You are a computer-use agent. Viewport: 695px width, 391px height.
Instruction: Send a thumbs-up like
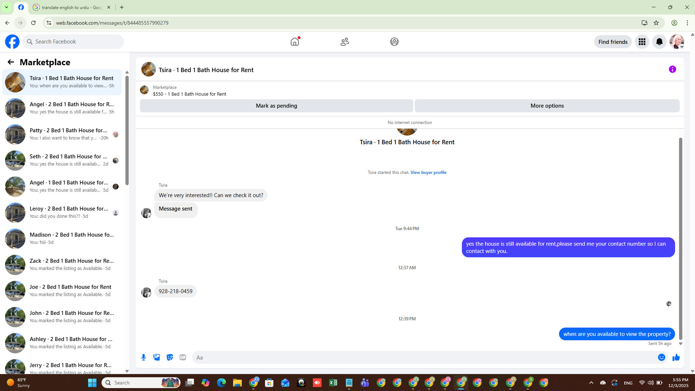676,357
